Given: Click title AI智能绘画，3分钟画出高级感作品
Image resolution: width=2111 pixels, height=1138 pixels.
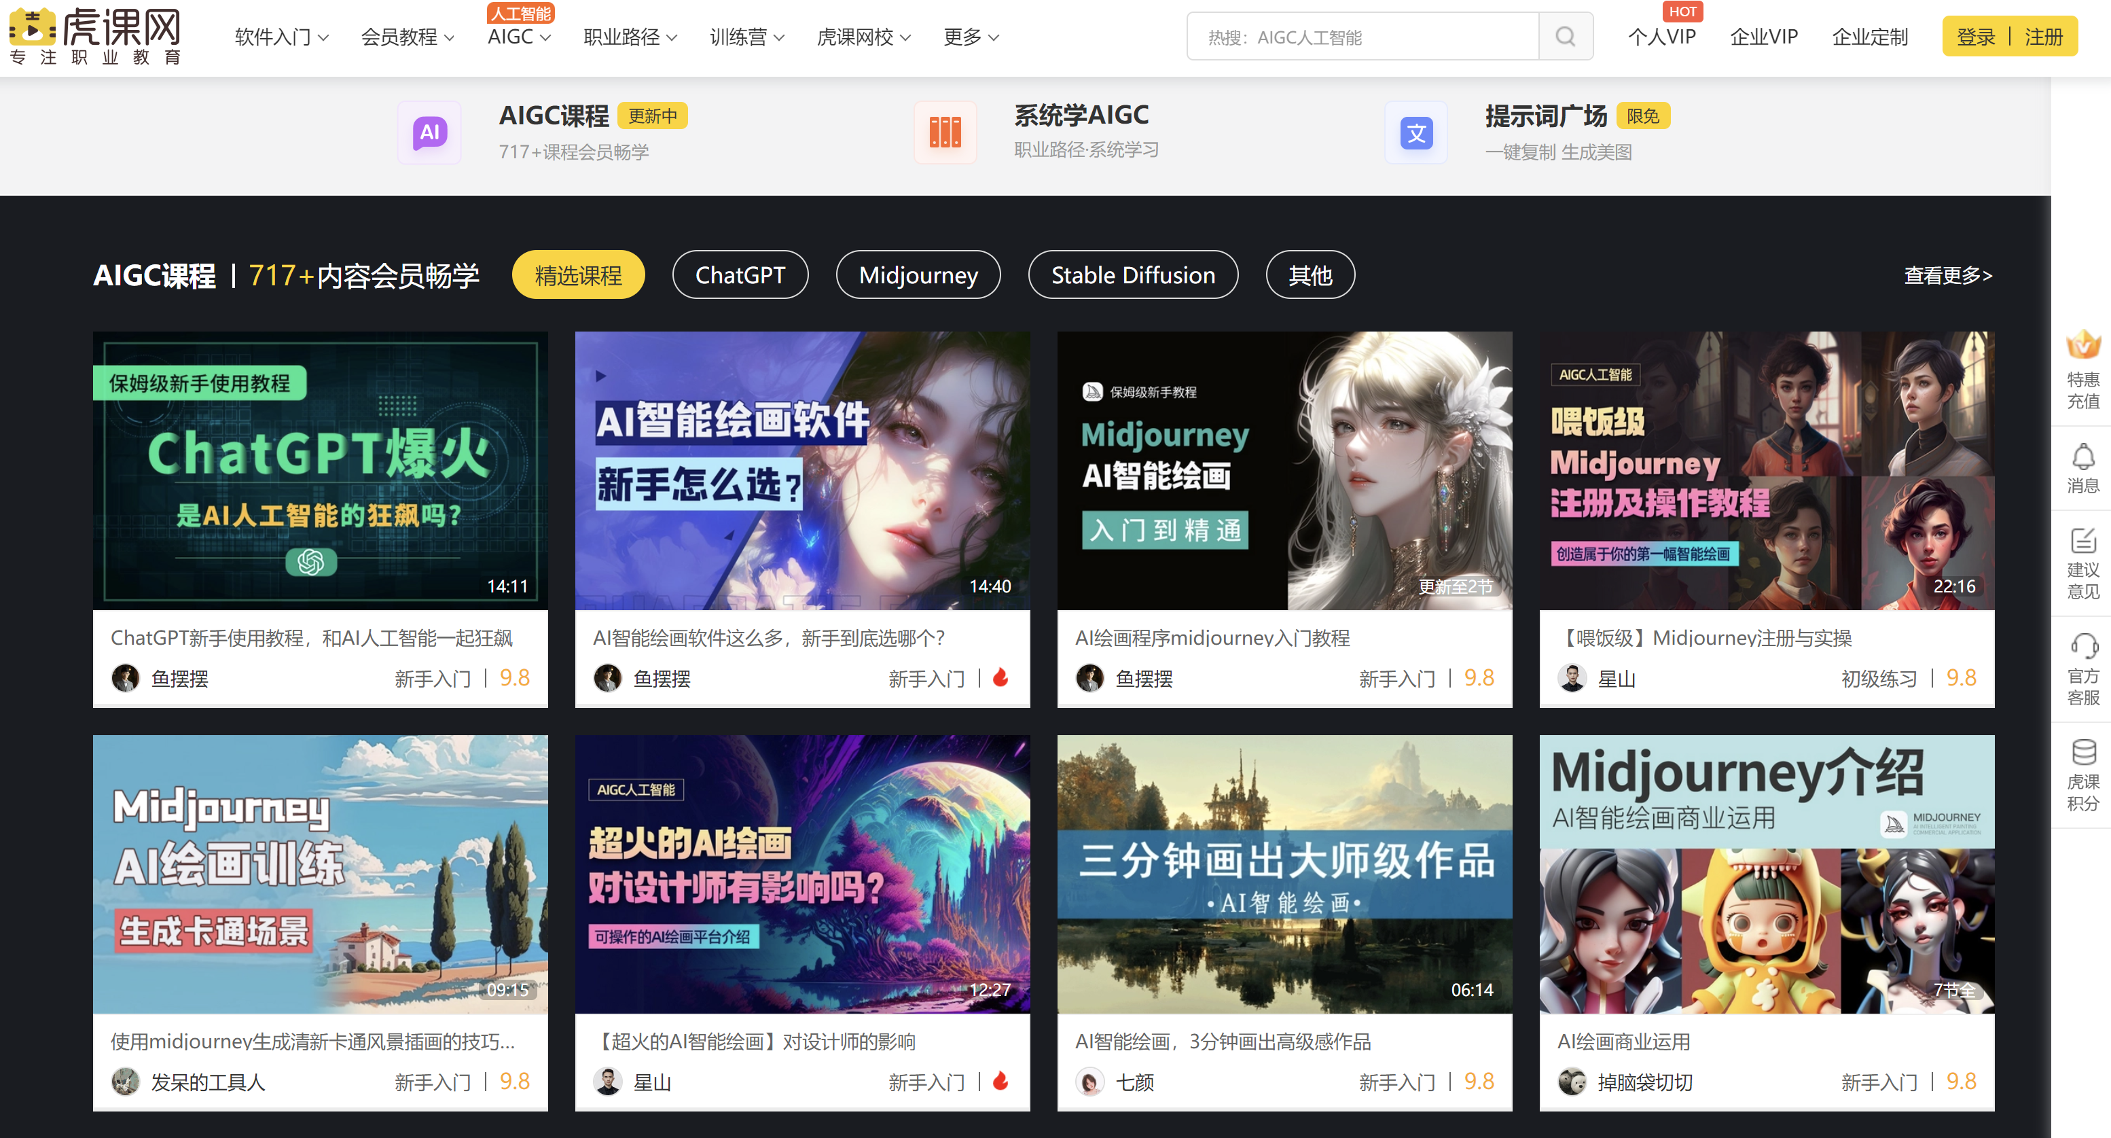Looking at the screenshot, I should pyautogui.click(x=1223, y=1042).
